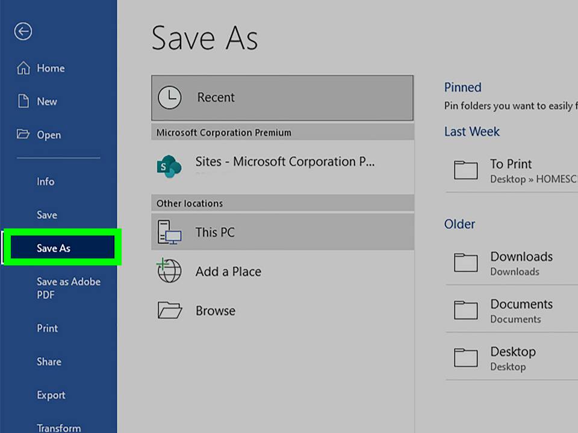
Task: Click the SharePoint Sites icon
Action: (x=169, y=166)
